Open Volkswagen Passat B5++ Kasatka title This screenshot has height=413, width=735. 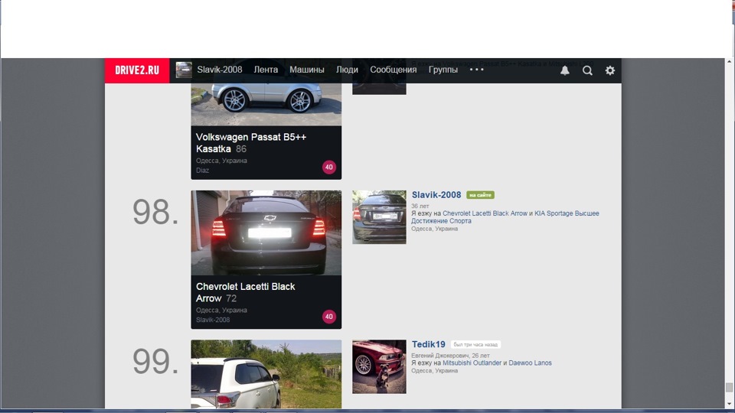click(251, 143)
